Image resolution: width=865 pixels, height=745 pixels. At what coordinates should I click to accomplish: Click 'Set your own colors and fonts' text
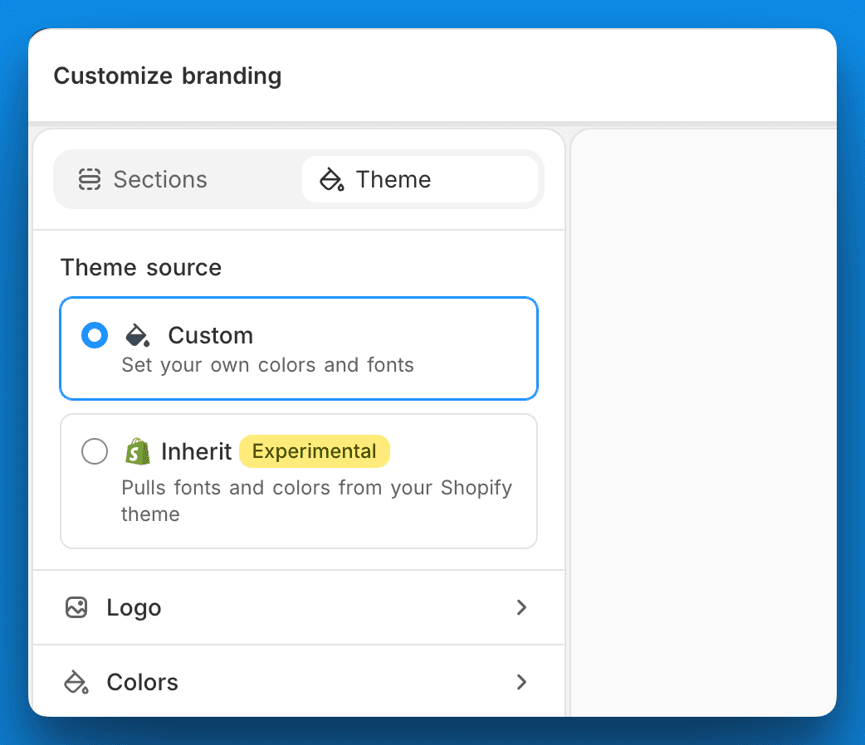point(267,365)
